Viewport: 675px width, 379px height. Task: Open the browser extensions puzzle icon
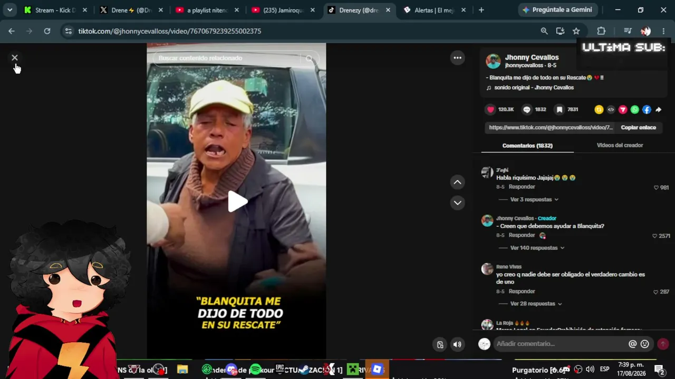601,31
